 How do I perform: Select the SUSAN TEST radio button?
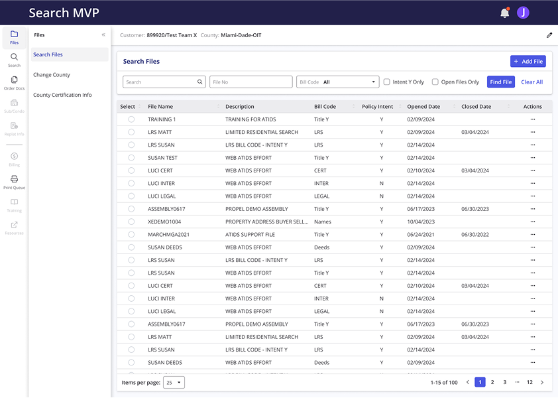[x=131, y=158]
